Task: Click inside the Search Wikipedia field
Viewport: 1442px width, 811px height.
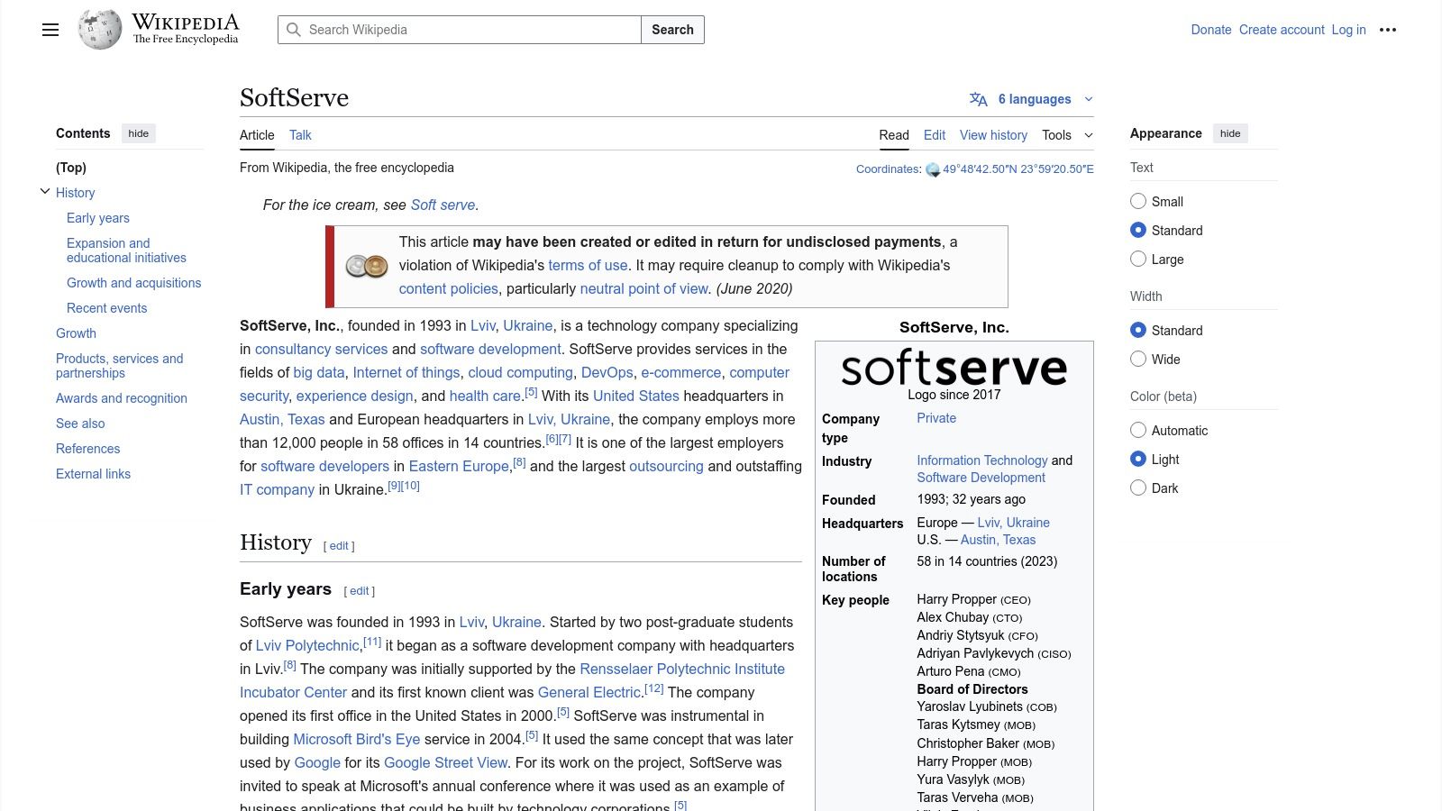Action: 469,30
